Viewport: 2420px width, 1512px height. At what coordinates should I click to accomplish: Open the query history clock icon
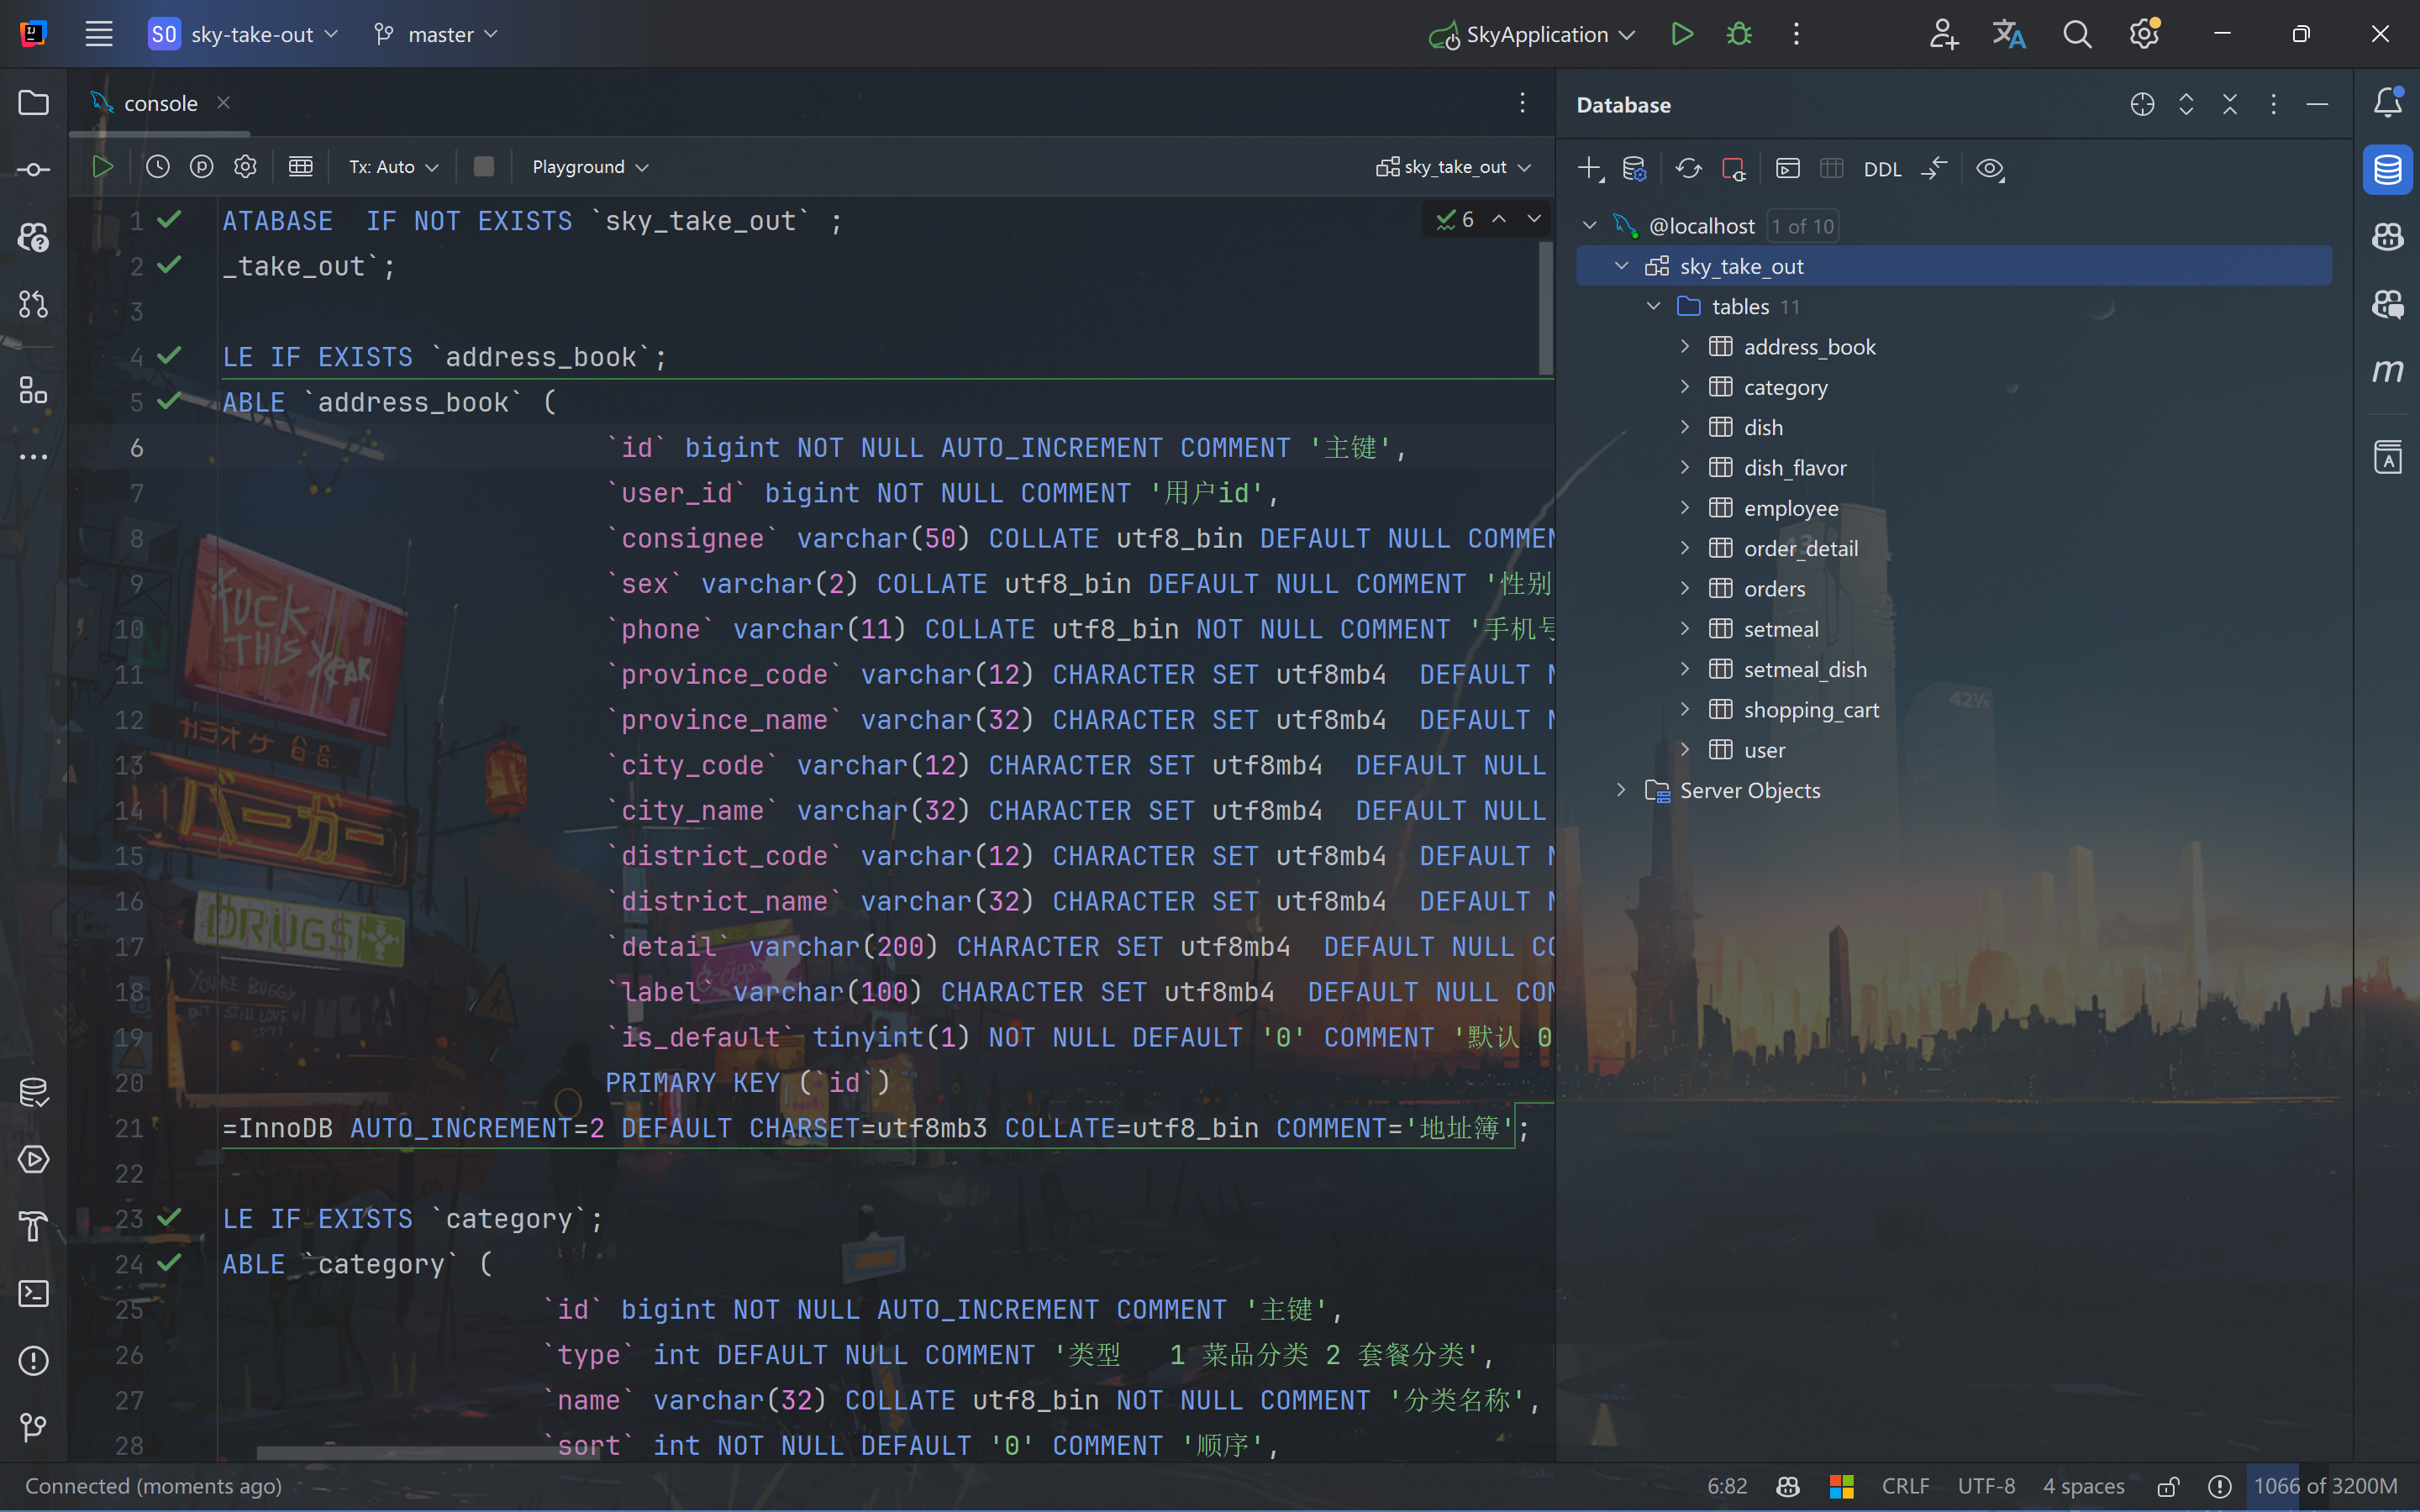pos(157,167)
